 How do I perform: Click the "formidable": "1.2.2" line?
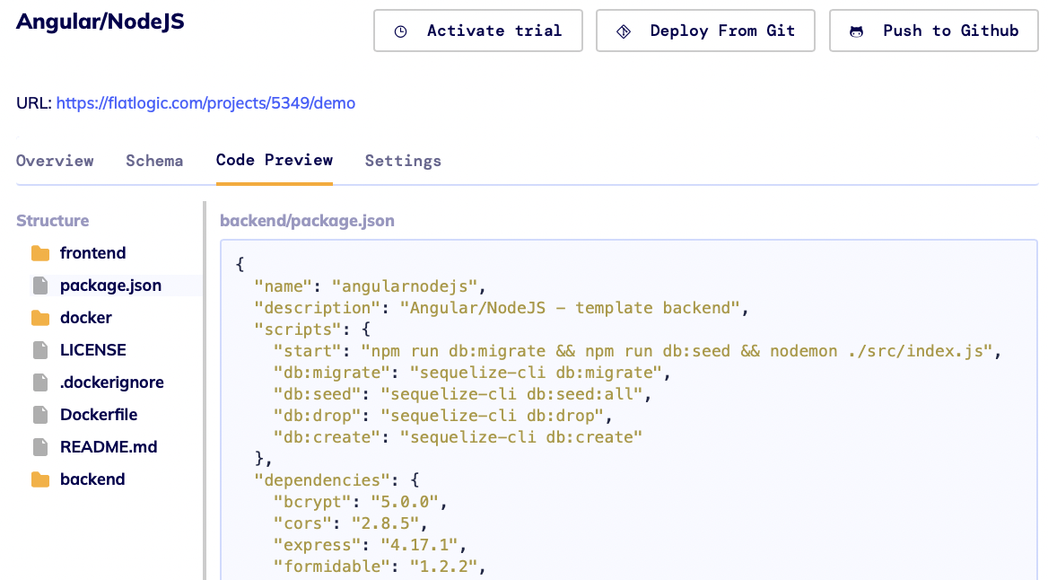380,566
